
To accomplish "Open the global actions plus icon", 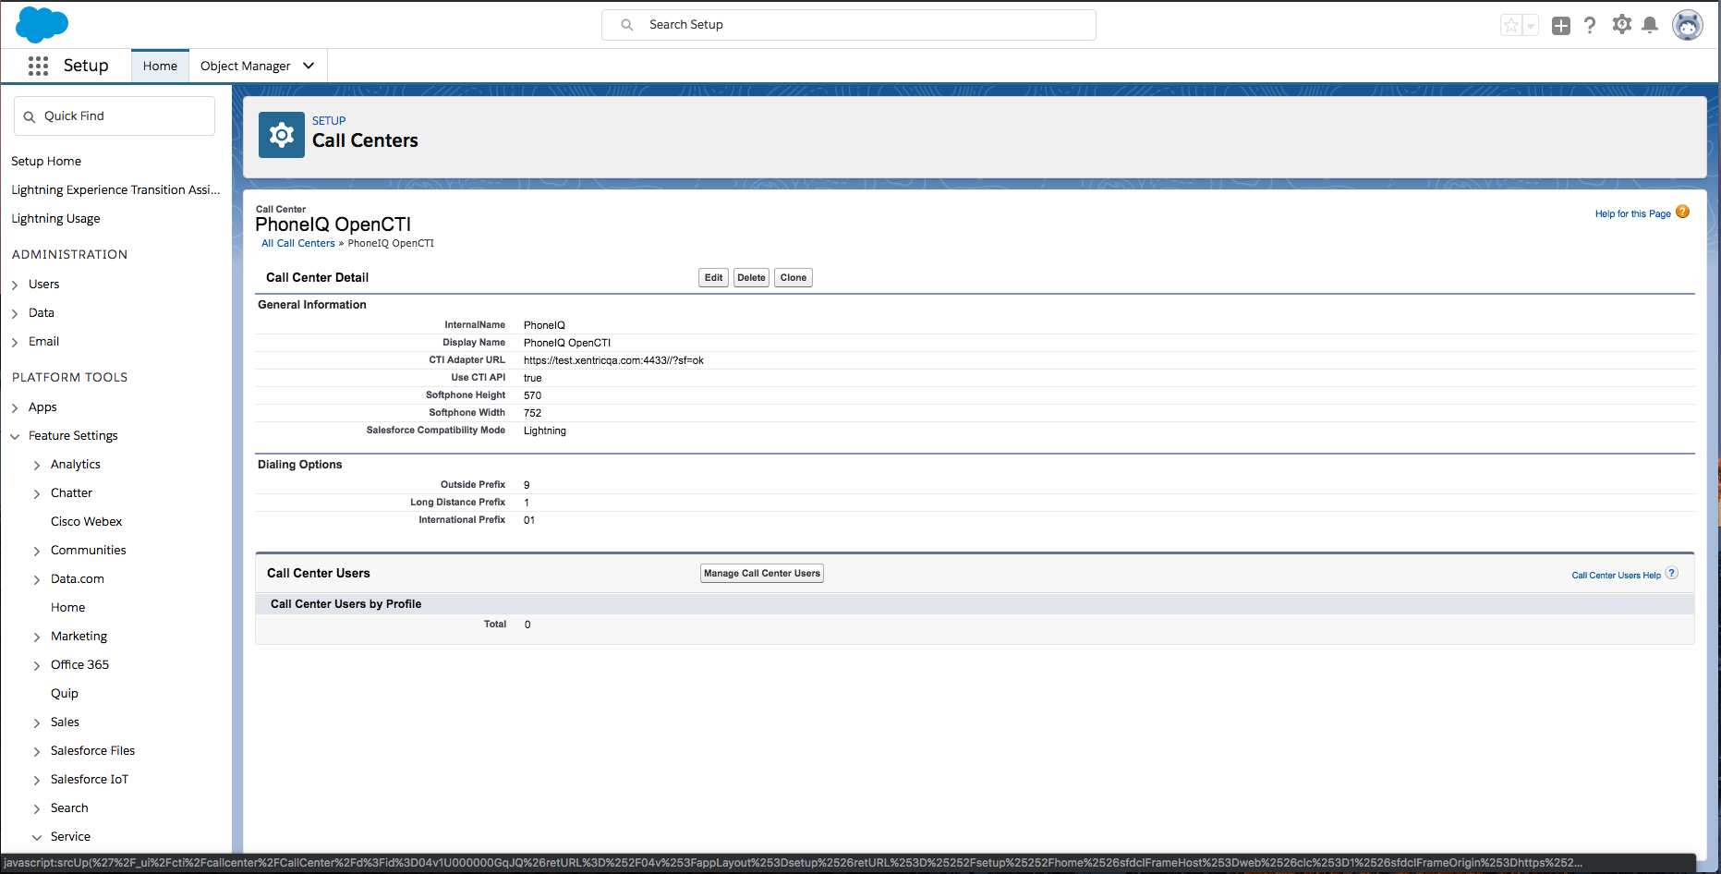I will (1561, 26).
